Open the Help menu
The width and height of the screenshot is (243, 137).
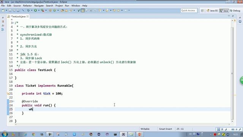point(85,6)
